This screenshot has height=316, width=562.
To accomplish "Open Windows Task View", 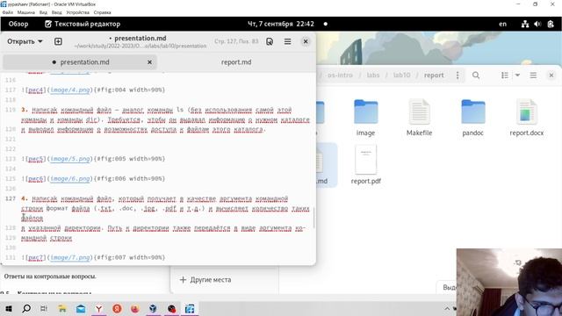I will point(44,308).
